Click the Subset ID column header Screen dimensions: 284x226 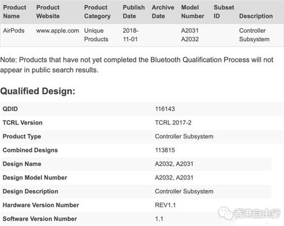[224, 12]
